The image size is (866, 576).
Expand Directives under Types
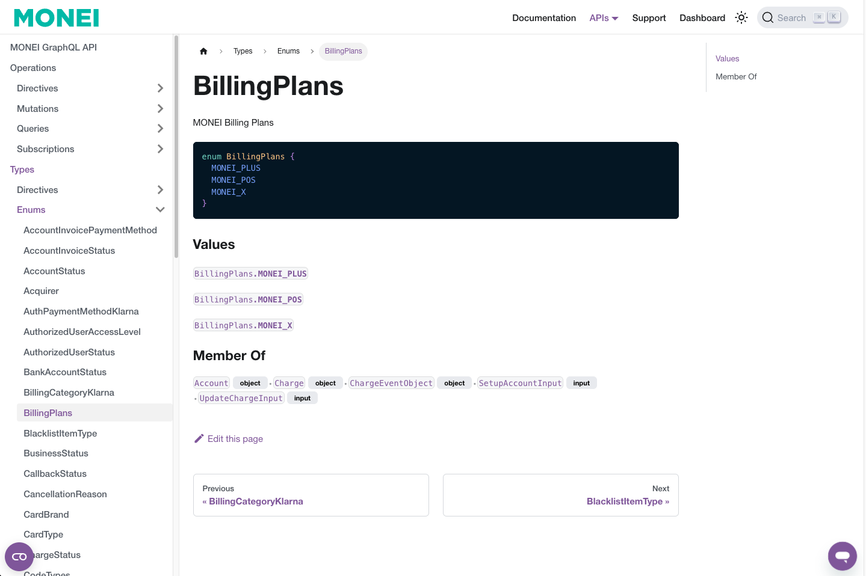point(160,190)
